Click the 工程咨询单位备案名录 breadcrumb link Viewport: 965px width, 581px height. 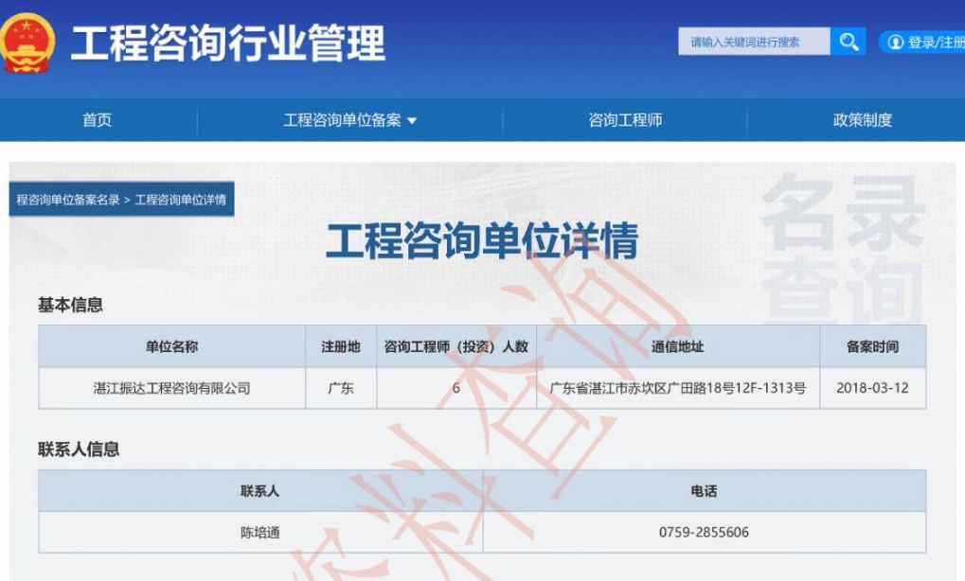[x=67, y=200]
